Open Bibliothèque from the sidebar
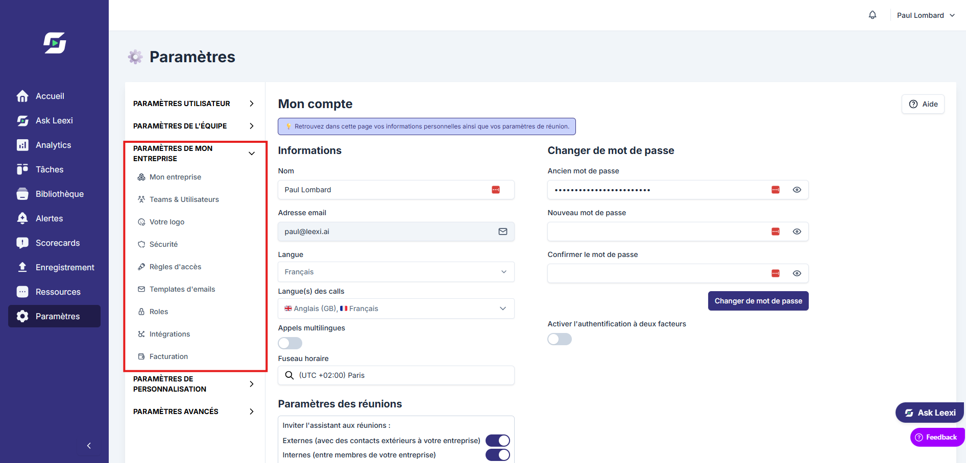 (54, 194)
